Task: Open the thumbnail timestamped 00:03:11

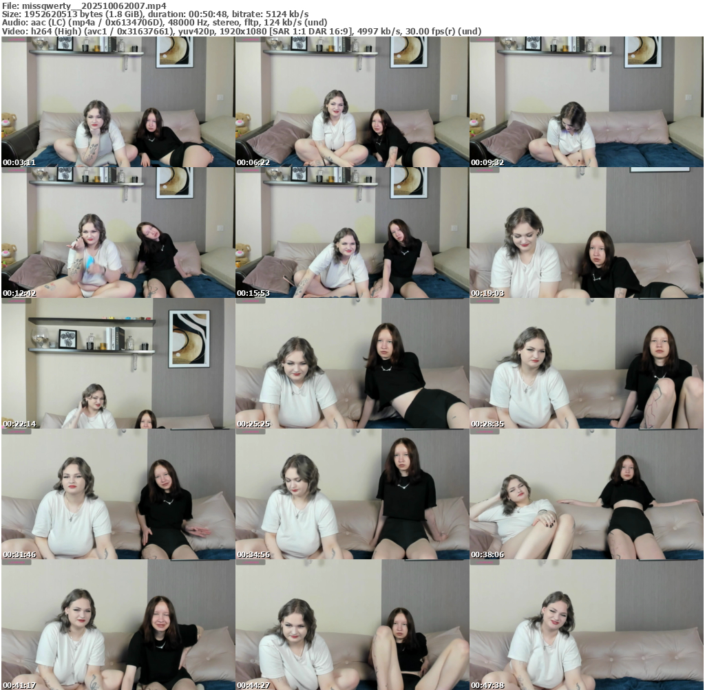Action: (118, 102)
